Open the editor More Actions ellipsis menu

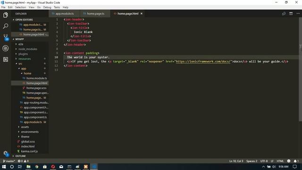pos(298,14)
